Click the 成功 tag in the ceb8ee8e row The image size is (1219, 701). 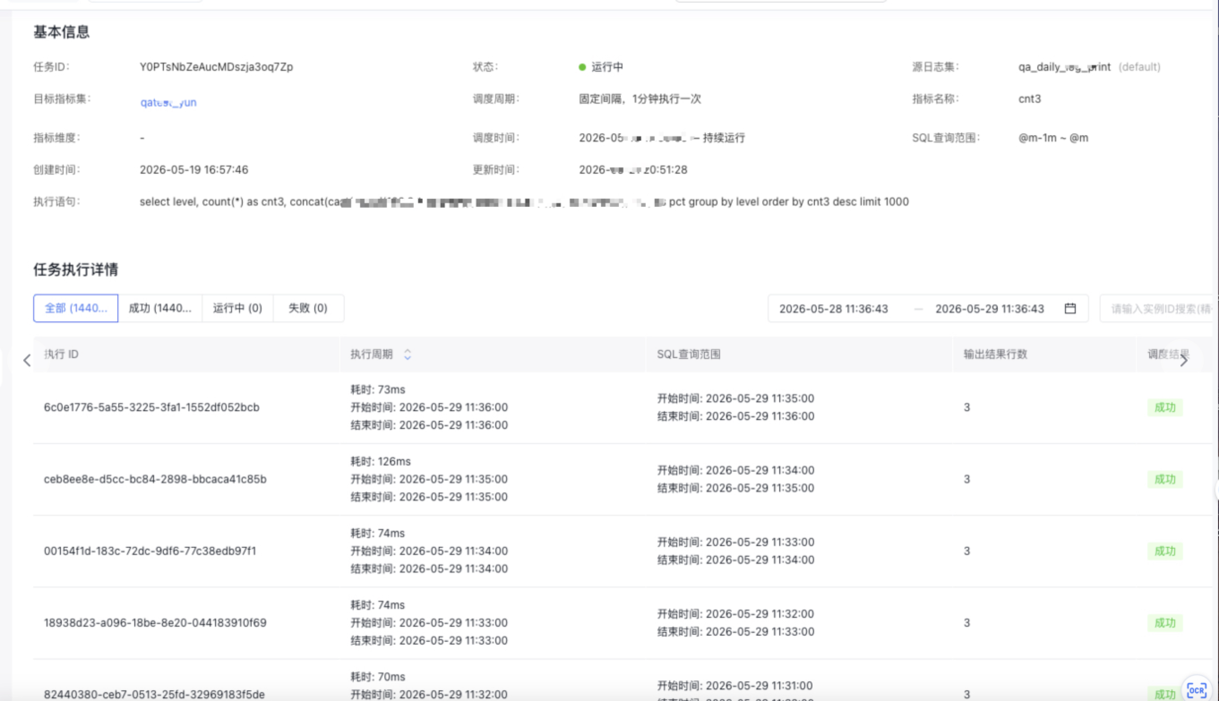point(1164,479)
